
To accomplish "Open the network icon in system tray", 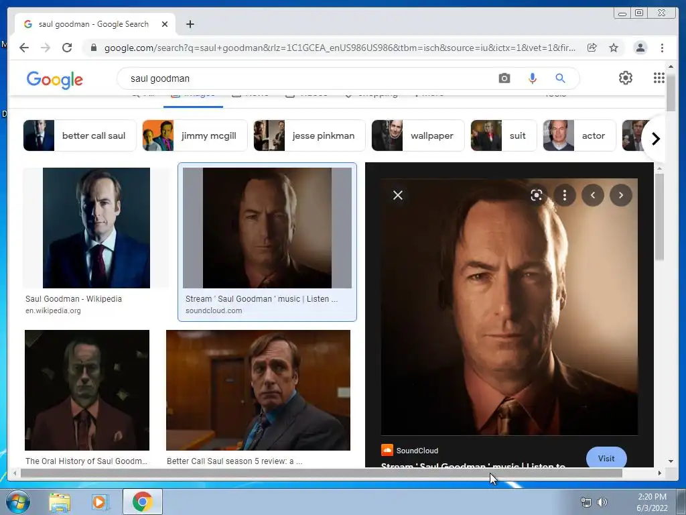I will [586, 502].
